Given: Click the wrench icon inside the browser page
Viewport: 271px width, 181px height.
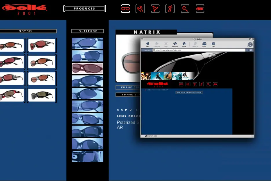Looking at the screenshot, I should tap(188, 84).
